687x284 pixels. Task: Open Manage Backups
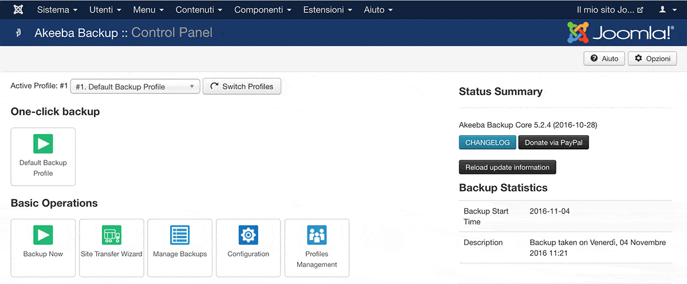[x=180, y=248]
